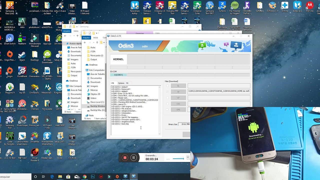The image size is (320, 180).
Task: Open the Smart Switch desktop shortcut
Action: (10, 39)
